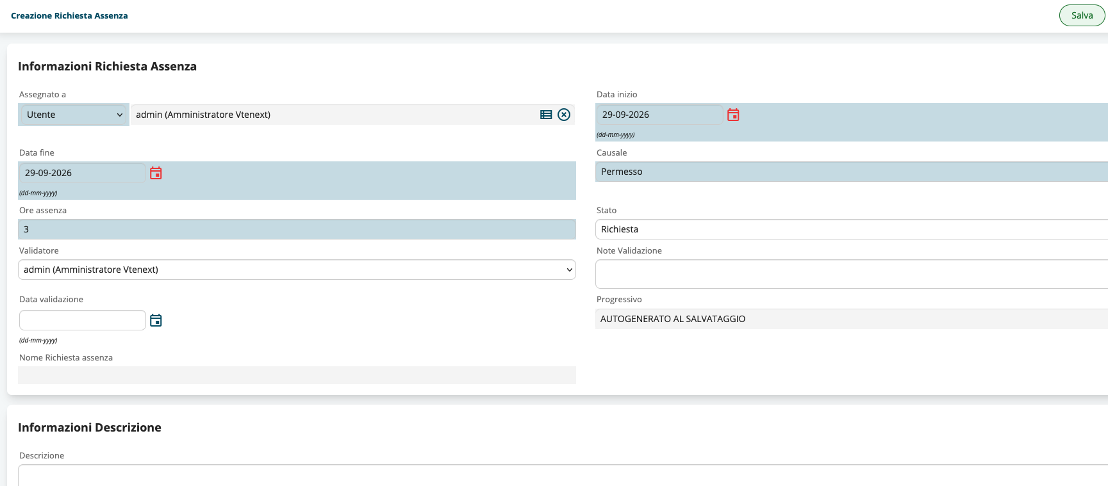Click the Ore assenza label
Viewport: 1108px width, 486px height.
coord(43,211)
